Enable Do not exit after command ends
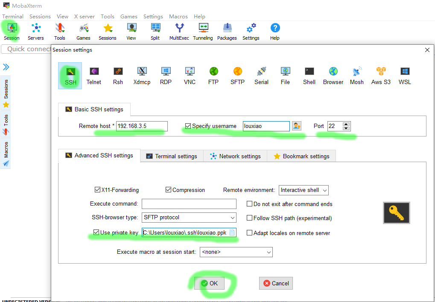The image size is (435, 302). [x=249, y=204]
